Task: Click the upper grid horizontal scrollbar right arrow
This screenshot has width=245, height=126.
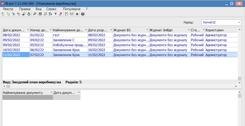Action: coord(236,86)
